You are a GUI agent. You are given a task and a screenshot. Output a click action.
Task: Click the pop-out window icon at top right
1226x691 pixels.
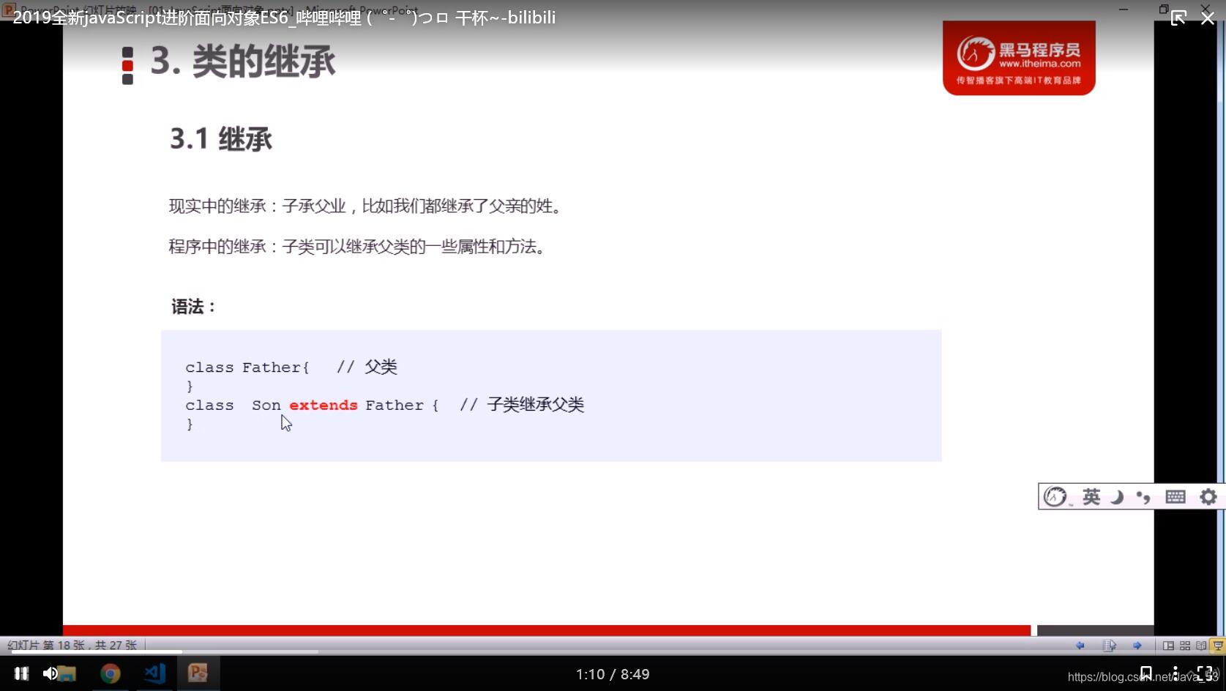1178,18
